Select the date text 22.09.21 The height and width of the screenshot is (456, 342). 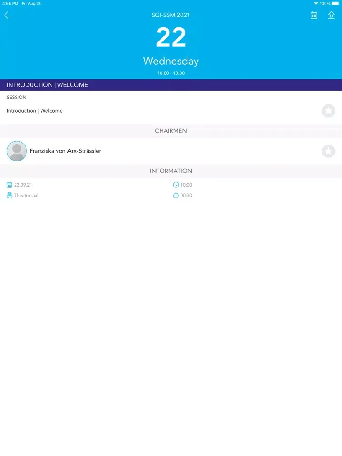click(23, 185)
